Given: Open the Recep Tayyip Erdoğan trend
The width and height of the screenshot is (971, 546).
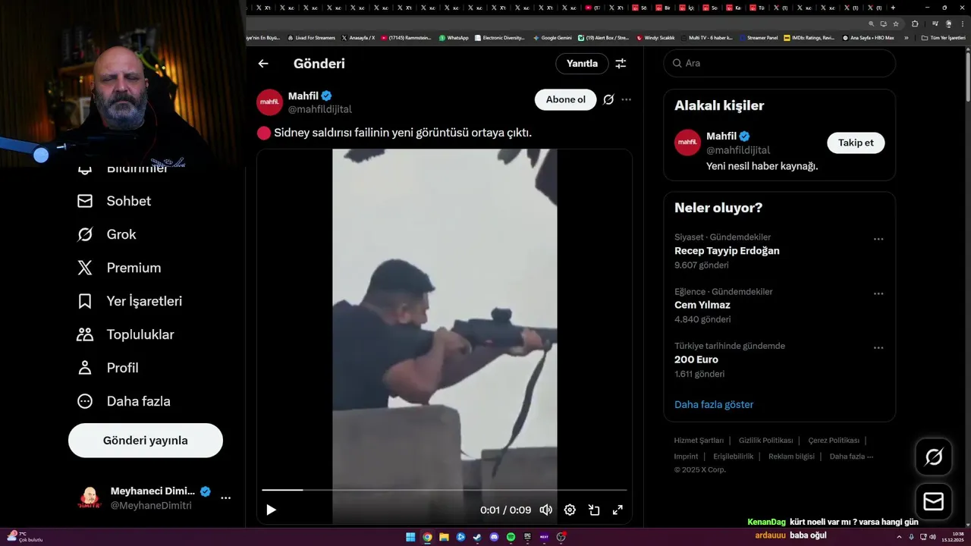Looking at the screenshot, I should tap(727, 251).
